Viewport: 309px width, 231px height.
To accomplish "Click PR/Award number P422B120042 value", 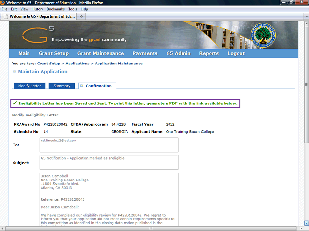I will 56,124.
